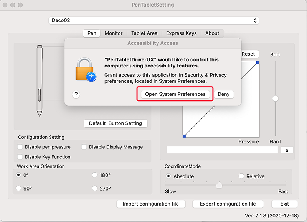Open the Express Keys tab

click(181, 33)
